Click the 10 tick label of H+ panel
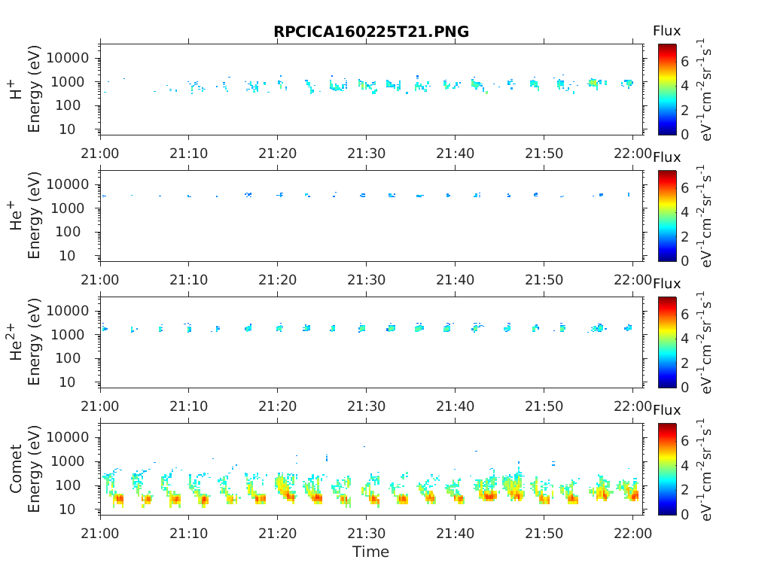The image size is (771, 578). [68, 129]
